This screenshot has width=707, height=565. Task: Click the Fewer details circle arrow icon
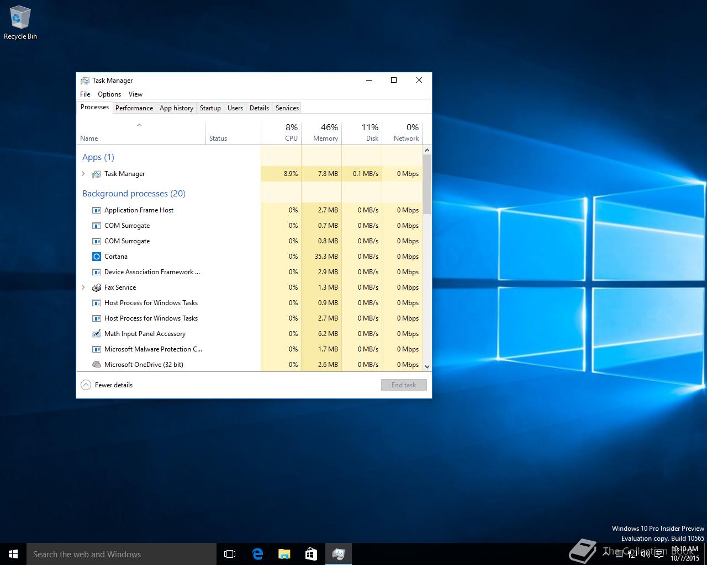coord(86,385)
